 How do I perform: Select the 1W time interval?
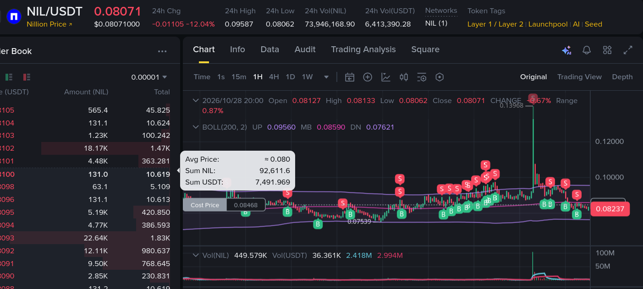(x=308, y=77)
